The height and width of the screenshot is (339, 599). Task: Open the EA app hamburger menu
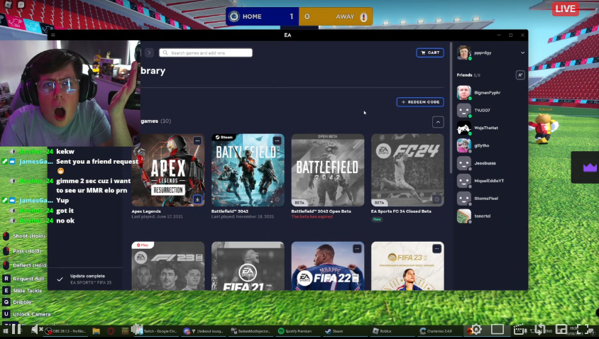click(53, 35)
